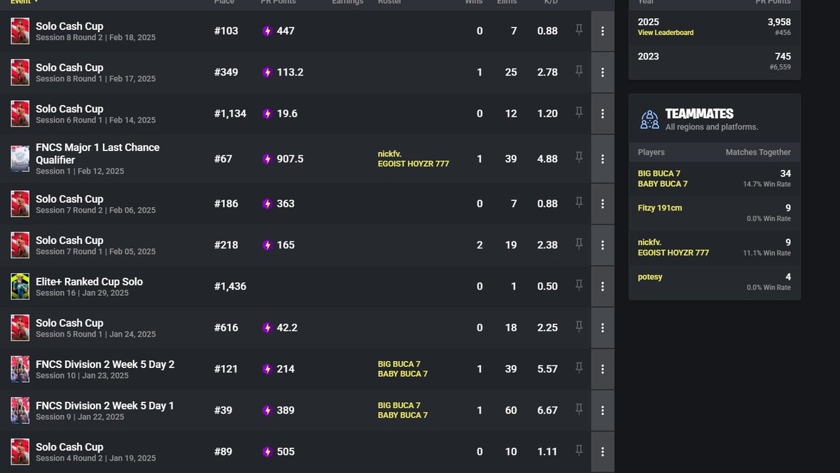Screen dimensions: 840x473
Task: Click the #1,436 placement cell
Action: click(x=230, y=286)
